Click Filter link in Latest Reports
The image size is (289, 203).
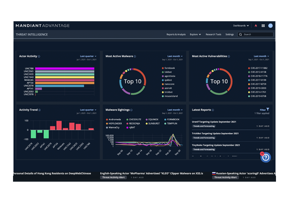[263, 110]
